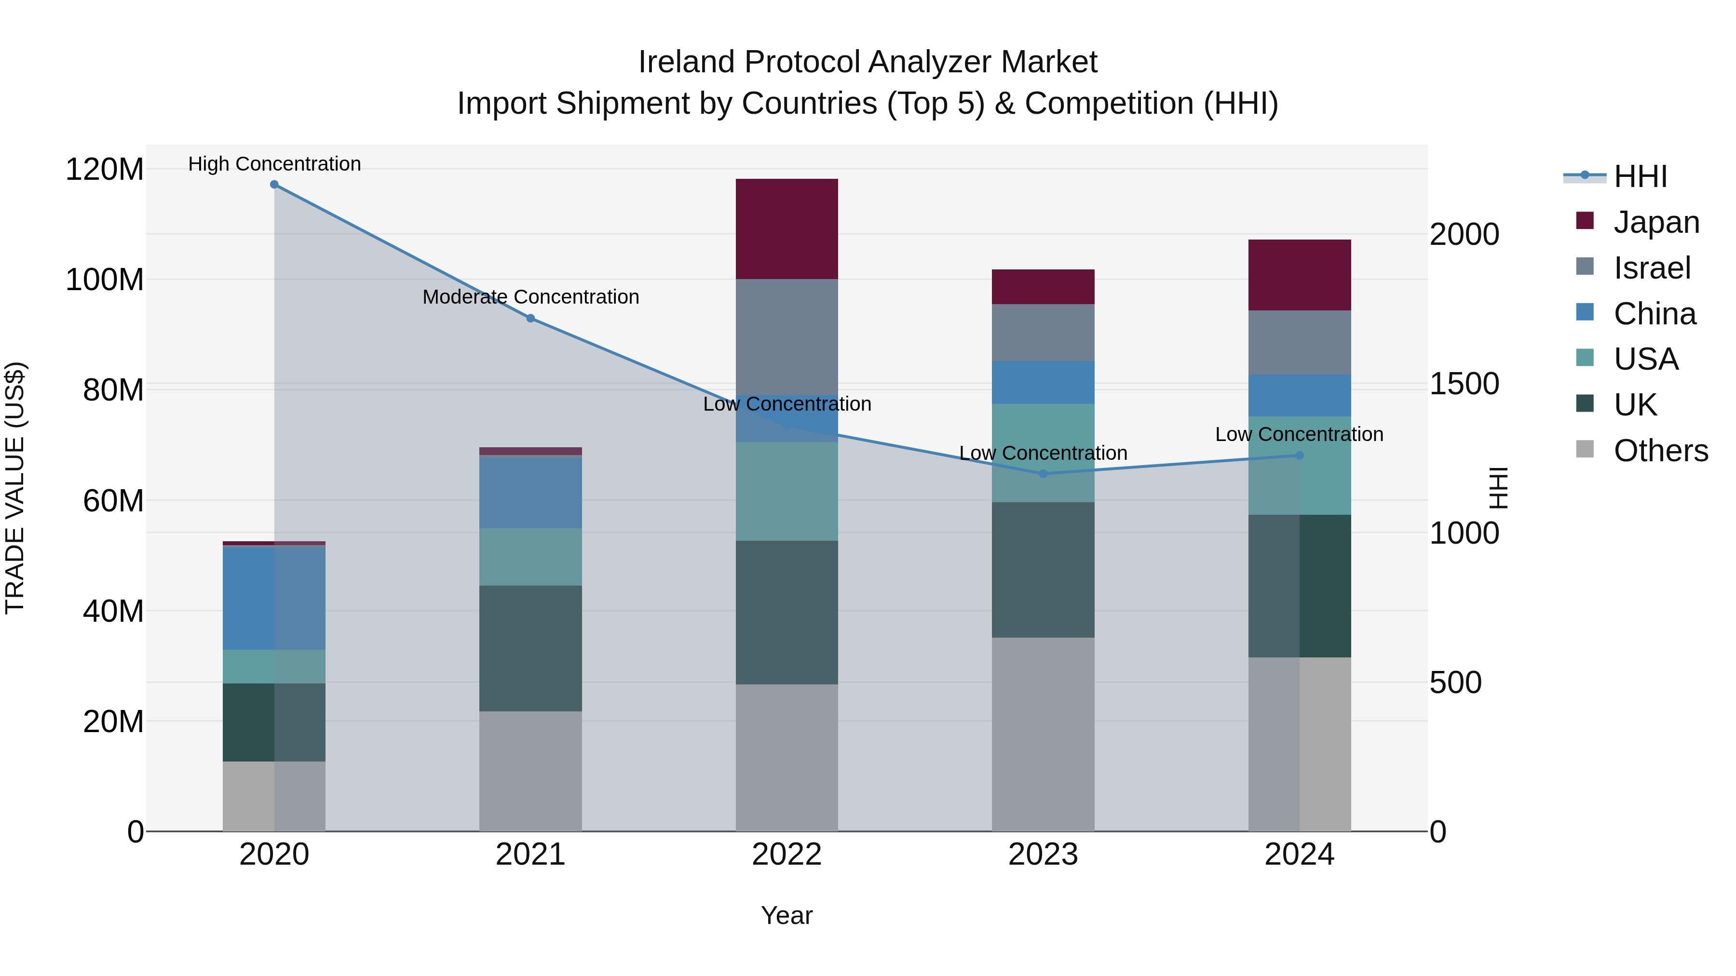The width and height of the screenshot is (1736, 976).
Task: Click the 'Ireland Protocol Analyzer Market' title
Action: [x=868, y=62]
